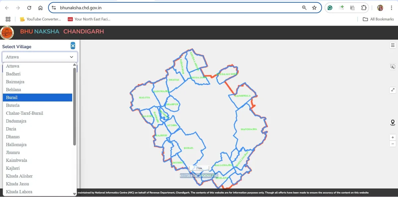Viewport: 398px width, 197px height.
Task: Open All Bookmarks folder
Action: coord(378,19)
